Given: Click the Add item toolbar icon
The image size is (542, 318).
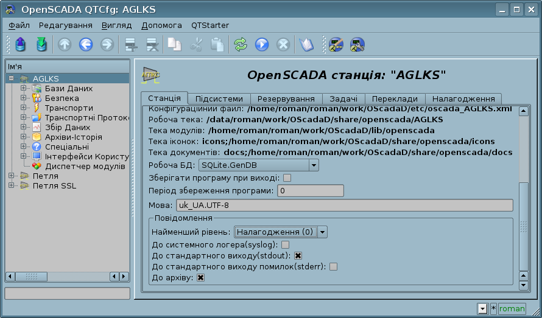Looking at the screenshot, I should (x=130, y=44).
